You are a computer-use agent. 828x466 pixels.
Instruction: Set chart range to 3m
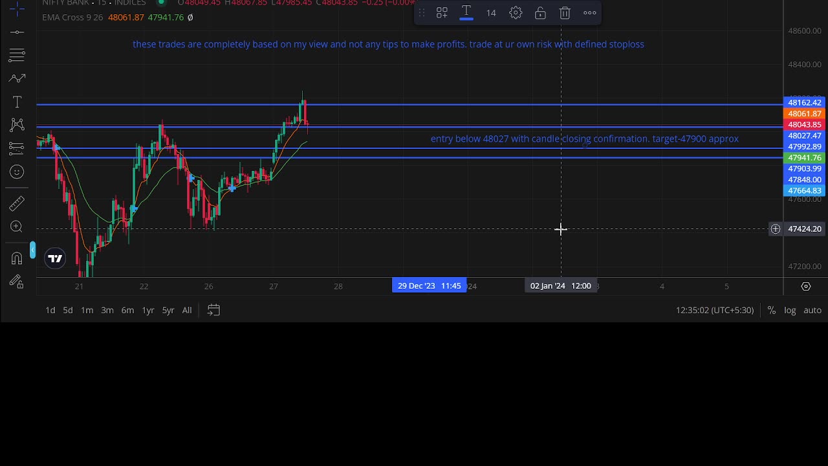pyautogui.click(x=107, y=310)
